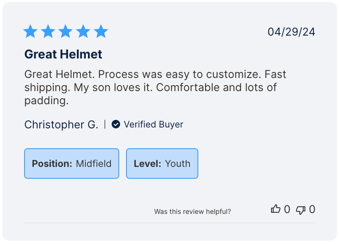Click the thumbs-up vote count
Image resolution: width=340 pixels, height=244 pixels.
click(287, 209)
